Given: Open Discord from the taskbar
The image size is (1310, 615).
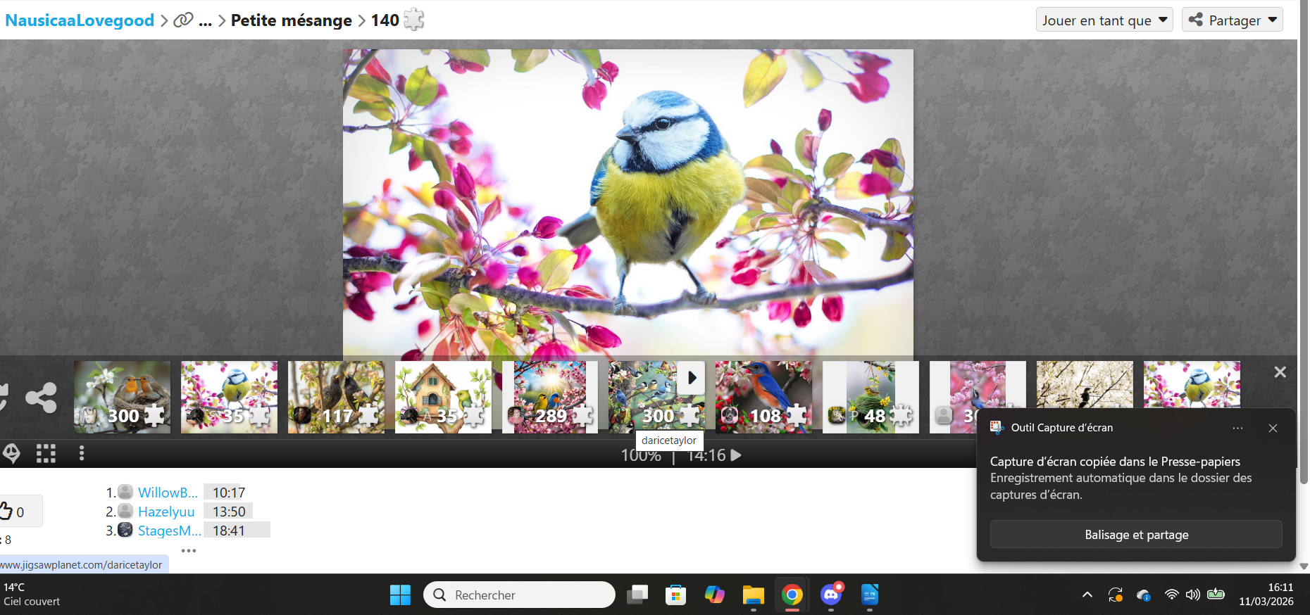Looking at the screenshot, I should (x=831, y=595).
